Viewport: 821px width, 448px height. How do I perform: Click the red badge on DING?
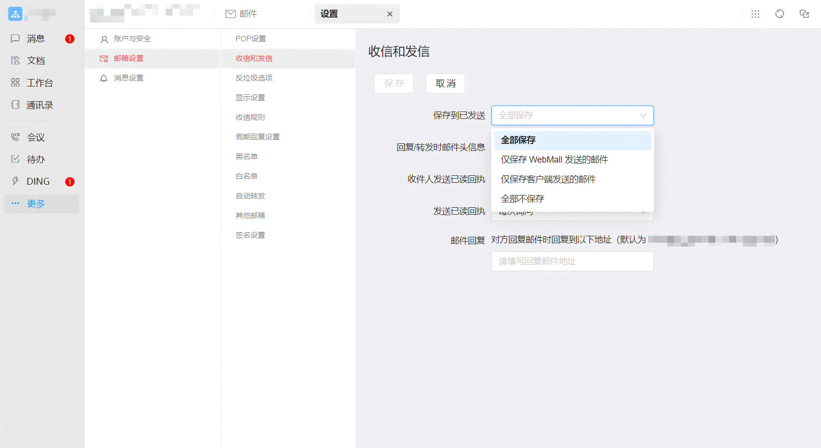(x=70, y=182)
